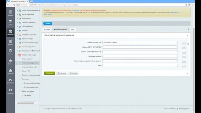Click the Применить button
This screenshot has height=113, width=201.
point(62,73)
